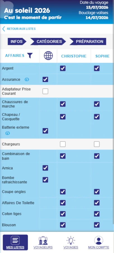Image resolution: width=114 pixels, height=253 pixels.
Task: Click the Sophie column header
Action: pos(103,56)
